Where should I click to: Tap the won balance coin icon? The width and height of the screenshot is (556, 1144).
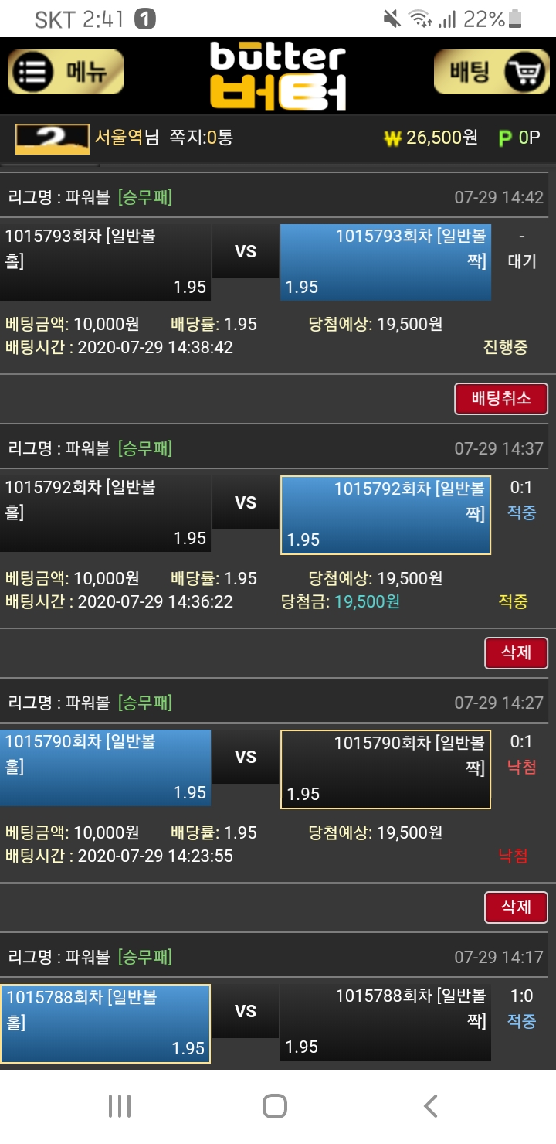coord(393,138)
